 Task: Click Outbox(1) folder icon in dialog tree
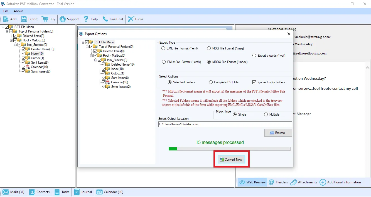tap(108, 73)
